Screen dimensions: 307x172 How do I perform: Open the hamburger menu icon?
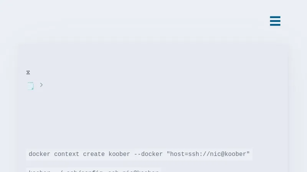(x=275, y=21)
